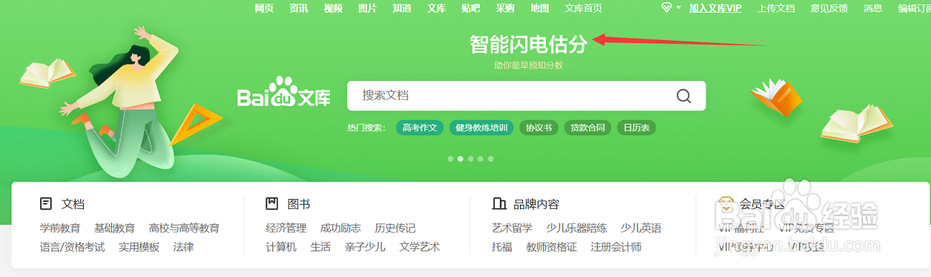Open the 会员专区 category heading
The width and height of the screenshot is (931, 277).
pos(762,204)
